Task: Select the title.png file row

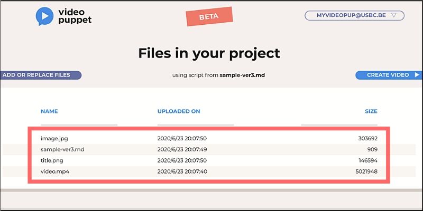Action: [x=209, y=160]
